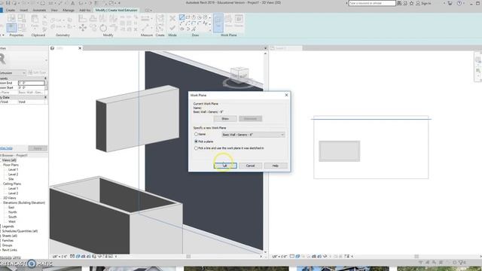
Task: Click the Save icon in quick access toolbar
Action: (x=8, y=3)
